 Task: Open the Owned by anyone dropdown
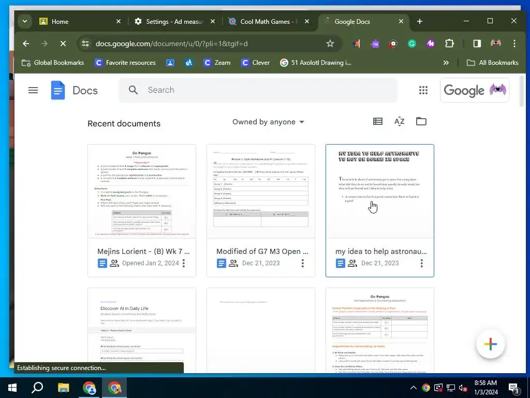268,122
